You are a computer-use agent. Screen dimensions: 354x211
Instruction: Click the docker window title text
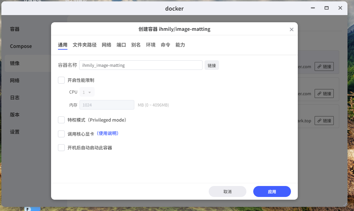tap(174, 9)
